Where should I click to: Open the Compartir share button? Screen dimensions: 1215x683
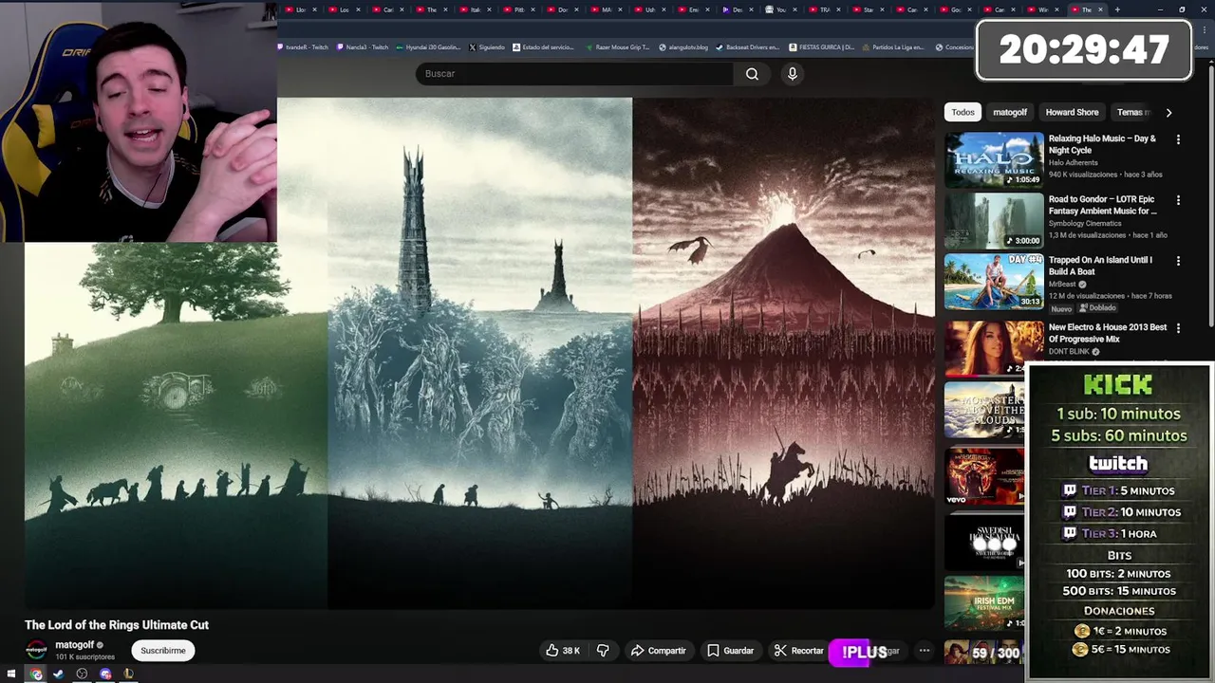tap(659, 651)
